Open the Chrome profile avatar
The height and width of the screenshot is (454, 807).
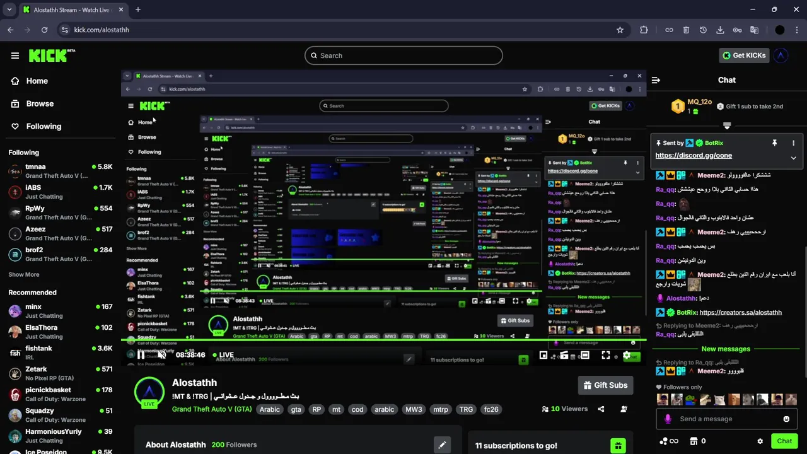pyautogui.click(x=780, y=30)
